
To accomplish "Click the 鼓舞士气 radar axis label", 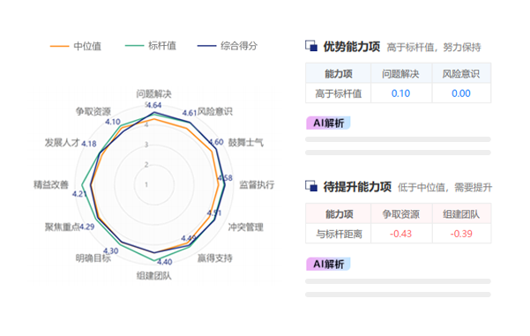I will (x=246, y=142).
